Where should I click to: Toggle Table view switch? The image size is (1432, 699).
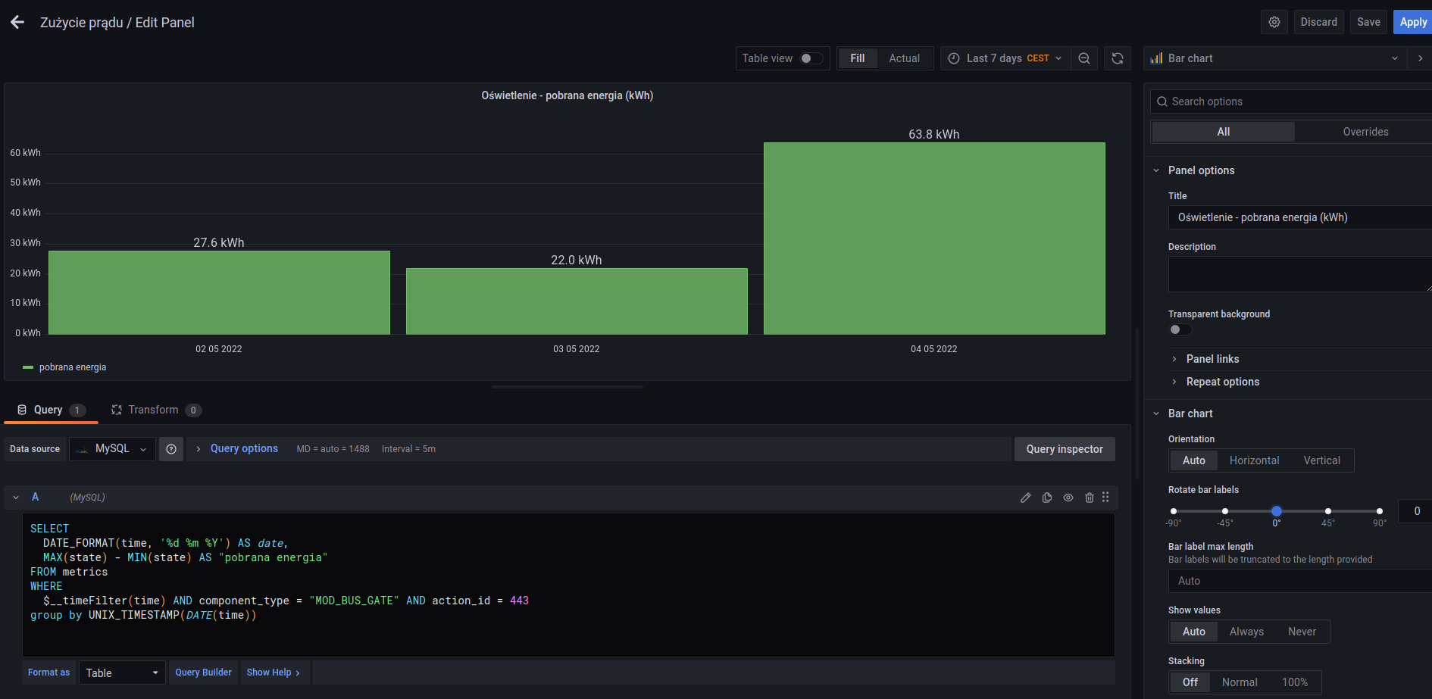811,58
